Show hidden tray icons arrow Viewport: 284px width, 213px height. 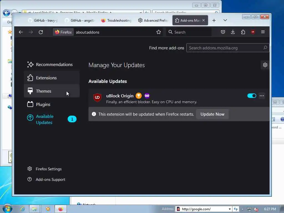click(x=242, y=209)
